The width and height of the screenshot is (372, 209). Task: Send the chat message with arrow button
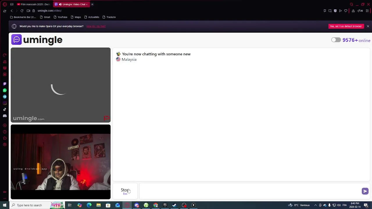coord(365,191)
